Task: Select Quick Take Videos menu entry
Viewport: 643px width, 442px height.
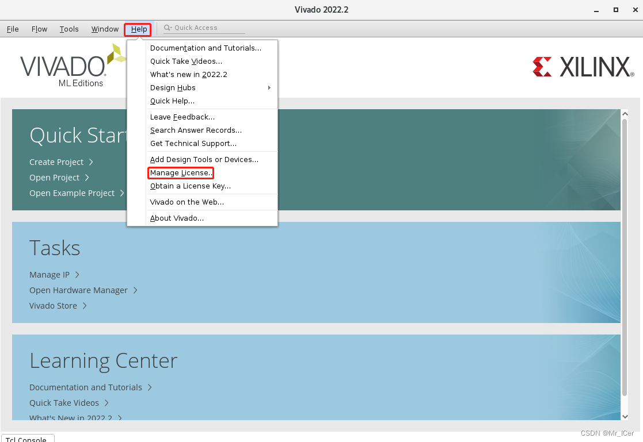Action: click(x=186, y=61)
